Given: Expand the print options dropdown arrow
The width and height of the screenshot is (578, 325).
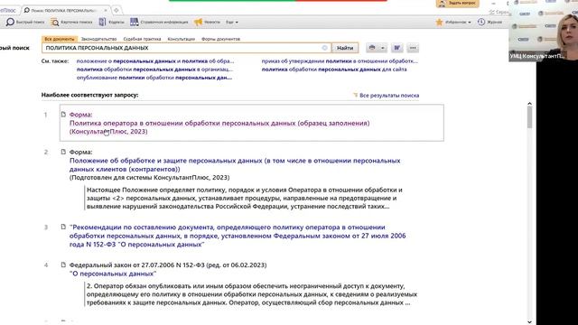Looking at the screenshot, I should [x=383, y=48].
